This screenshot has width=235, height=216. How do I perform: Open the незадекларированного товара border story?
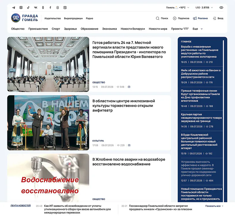click(x=201, y=117)
